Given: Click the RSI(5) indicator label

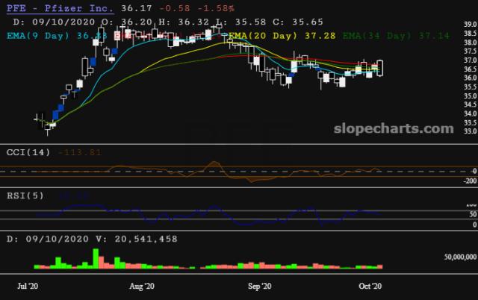Looking at the screenshot, I should (26, 196).
